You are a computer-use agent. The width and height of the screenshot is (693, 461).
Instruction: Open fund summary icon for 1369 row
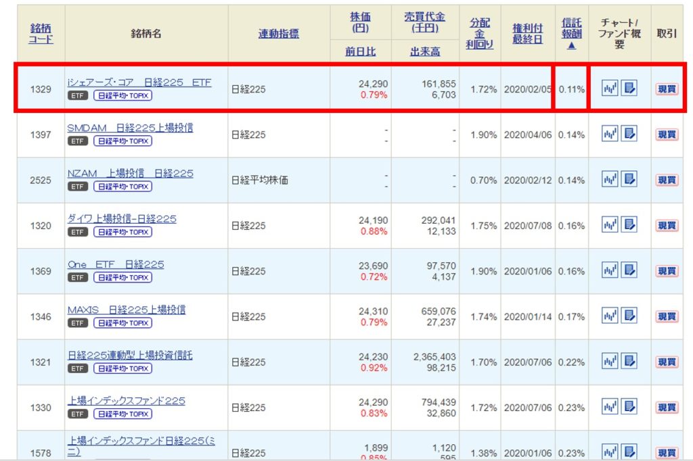pos(629,270)
